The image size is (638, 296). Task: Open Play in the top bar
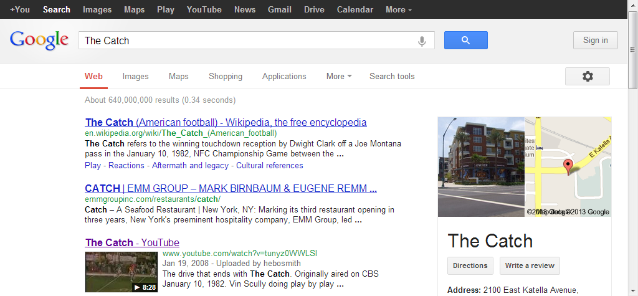click(x=166, y=10)
